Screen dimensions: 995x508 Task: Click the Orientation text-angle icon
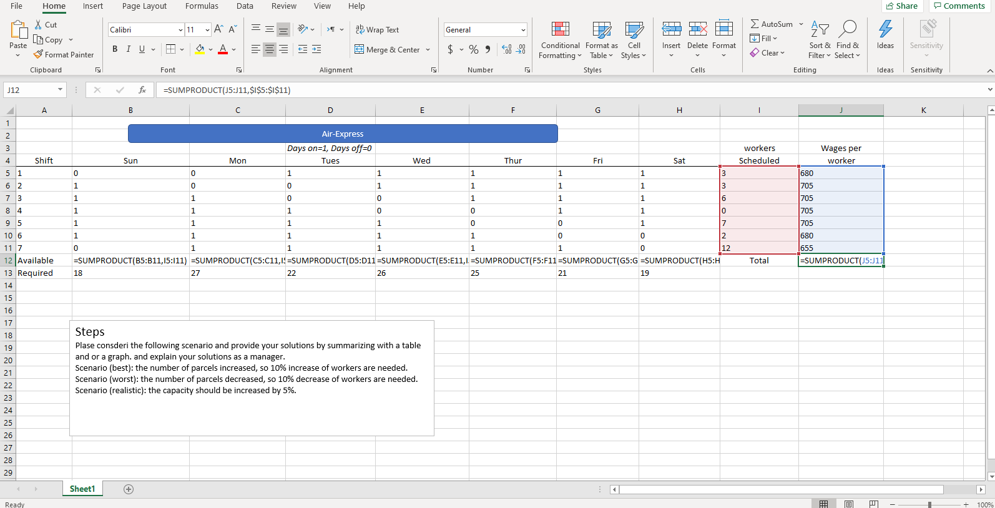tap(303, 29)
